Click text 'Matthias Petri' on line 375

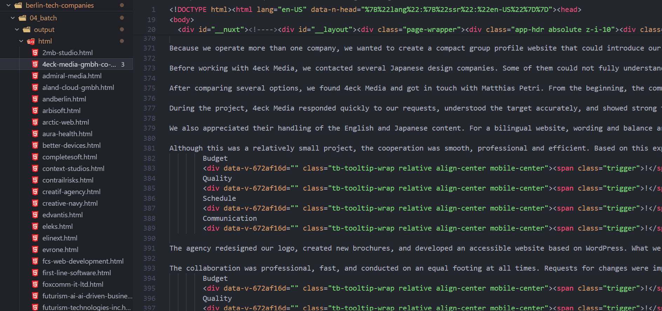pyautogui.click(x=510, y=88)
